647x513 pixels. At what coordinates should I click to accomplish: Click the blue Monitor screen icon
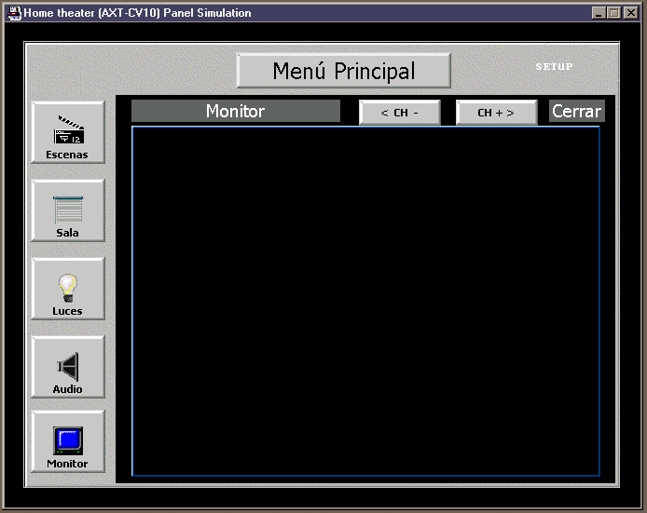(x=68, y=440)
